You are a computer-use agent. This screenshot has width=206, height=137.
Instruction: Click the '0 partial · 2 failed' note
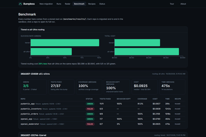click(x=30, y=90)
